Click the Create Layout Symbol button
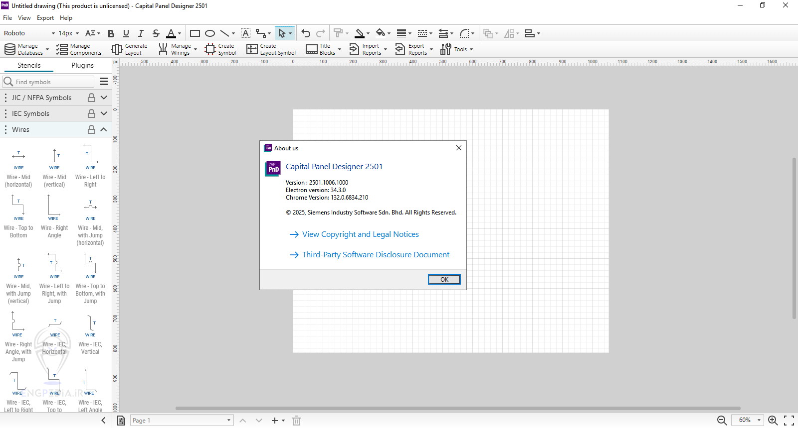The width and height of the screenshot is (798, 428). tap(271, 49)
